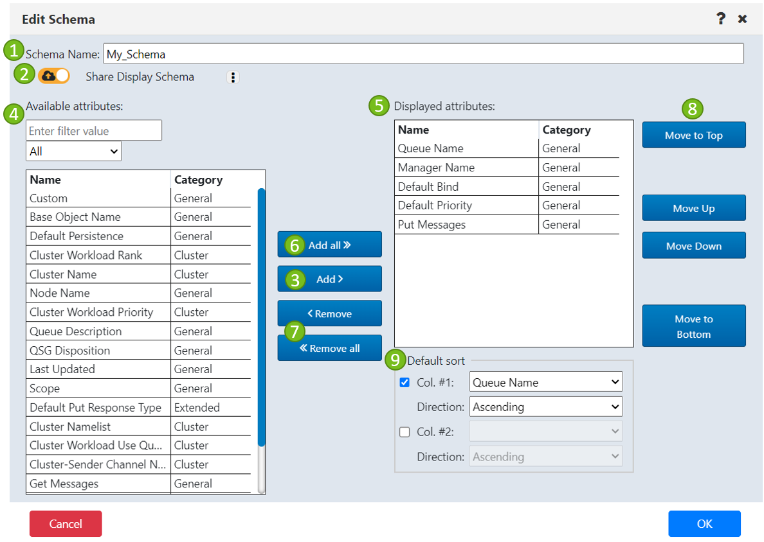Cancel the schema editing
Image resolution: width=764 pixels, height=542 pixels.
pyautogui.click(x=66, y=523)
